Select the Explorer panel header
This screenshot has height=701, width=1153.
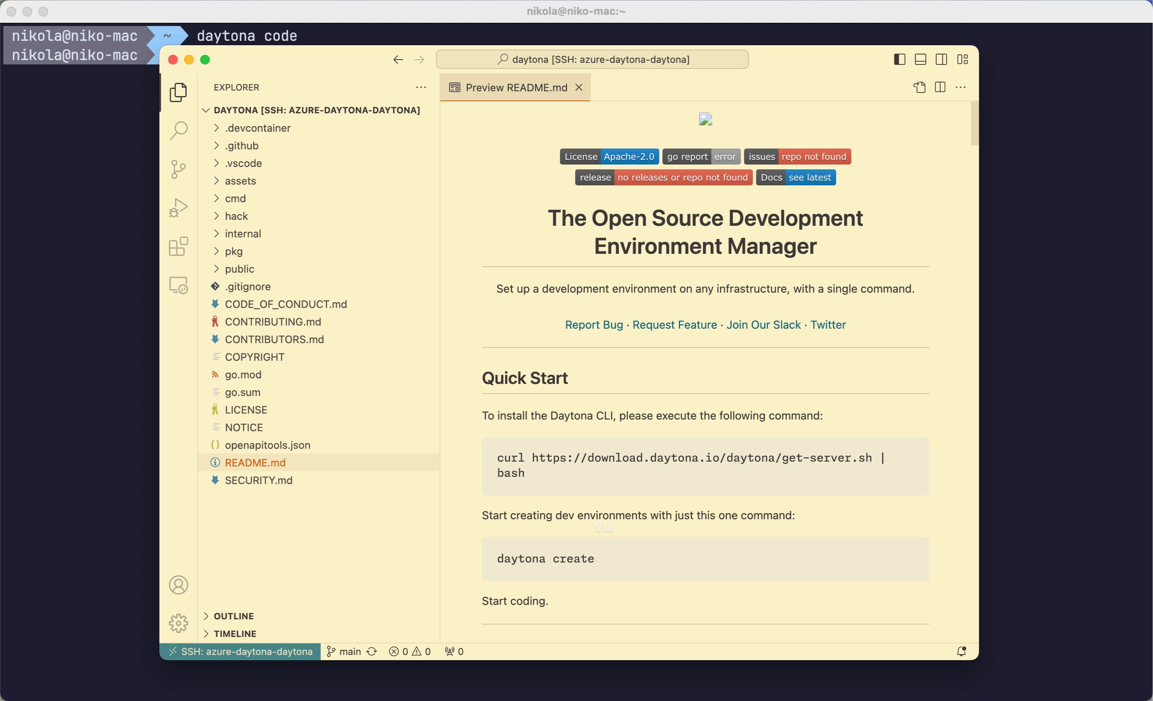point(237,86)
